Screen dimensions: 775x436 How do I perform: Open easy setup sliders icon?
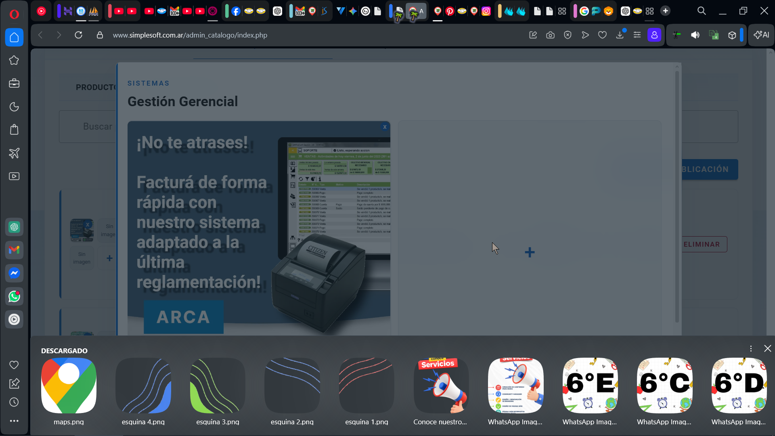pos(637,35)
